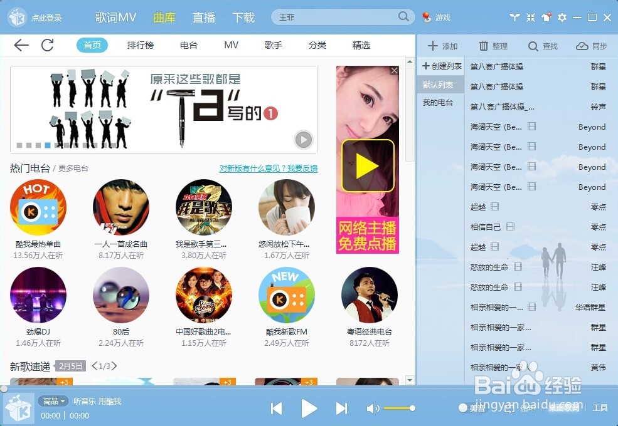Image resolution: width=618 pixels, height=426 pixels.
Task: Open the MV icon beside 相亲相爱的一 华语群星
Action: [531, 307]
